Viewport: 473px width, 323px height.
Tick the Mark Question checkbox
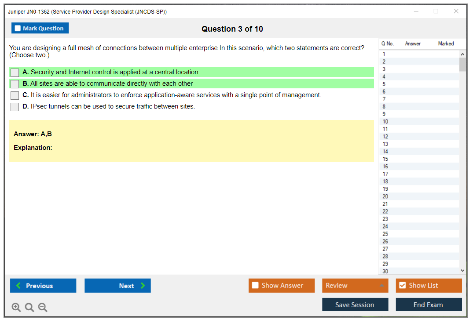click(x=18, y=29)
